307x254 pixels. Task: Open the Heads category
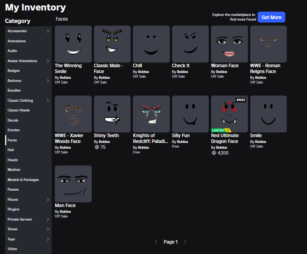coord(28,160)
